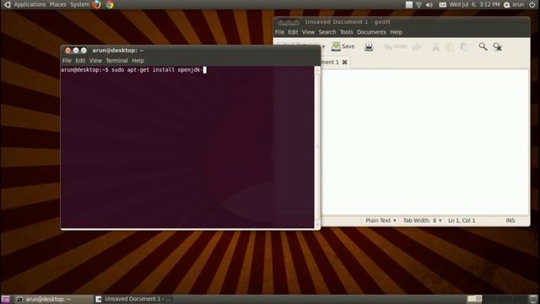Image resolution: width=540 pixels, height=304 pixels.
Task: Click the Ubuntu logo beside Applications
Action: click(x=8, y=4)
